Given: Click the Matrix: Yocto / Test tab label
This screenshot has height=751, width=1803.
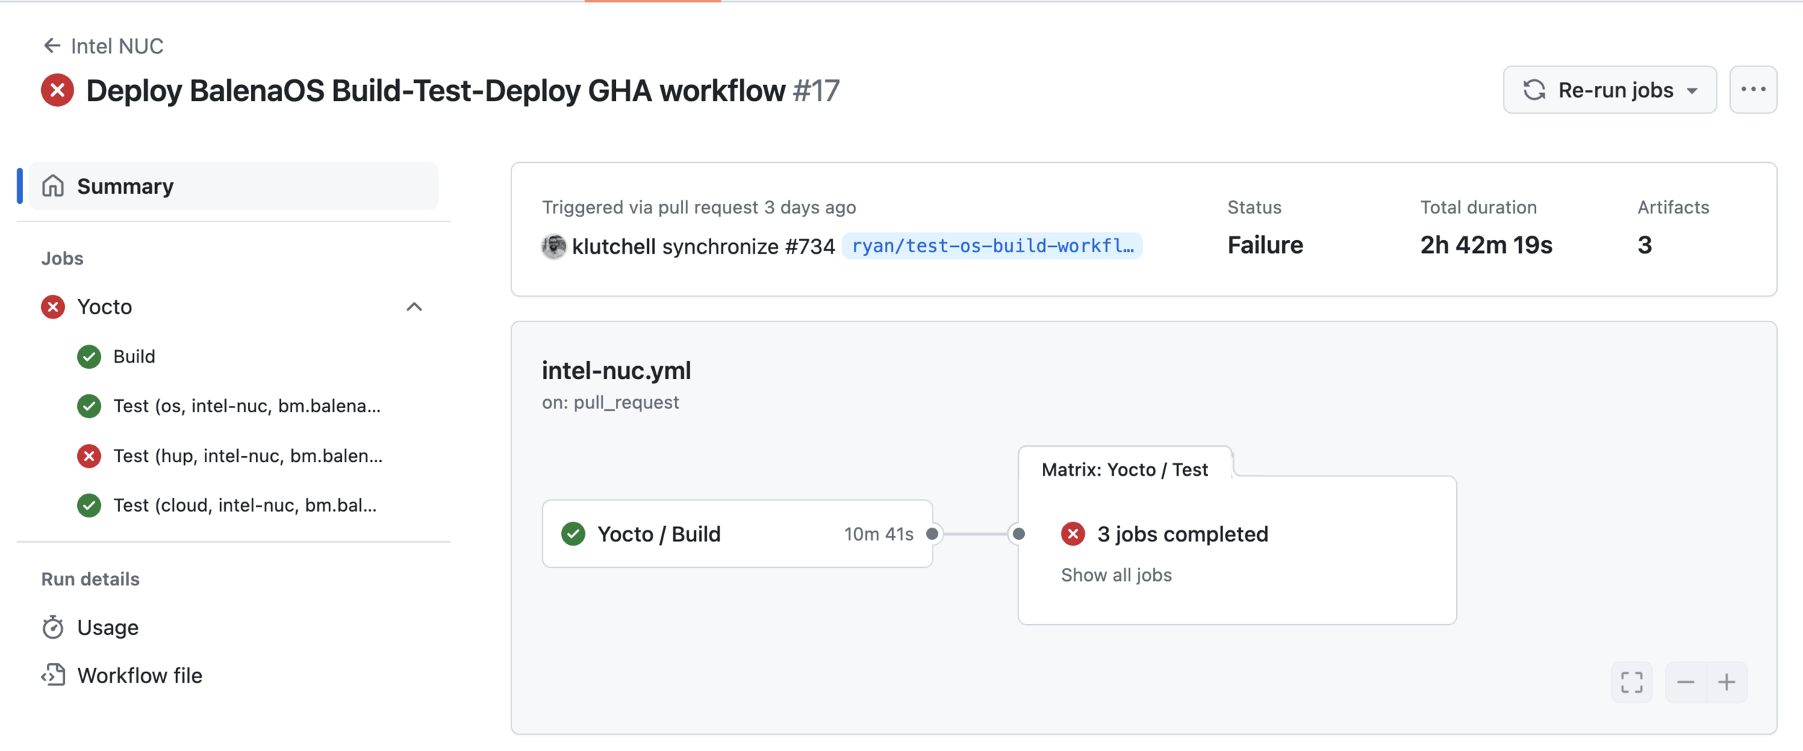Looking at the screenshot, I should pyautogui.click(x=1124, y=470).
